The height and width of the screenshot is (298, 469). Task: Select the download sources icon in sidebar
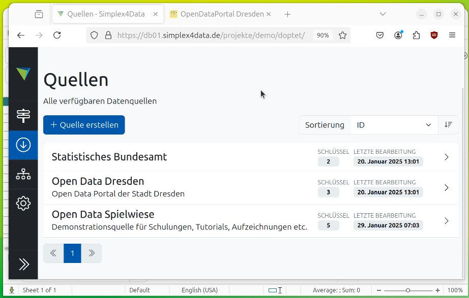(x=23, y=145)
